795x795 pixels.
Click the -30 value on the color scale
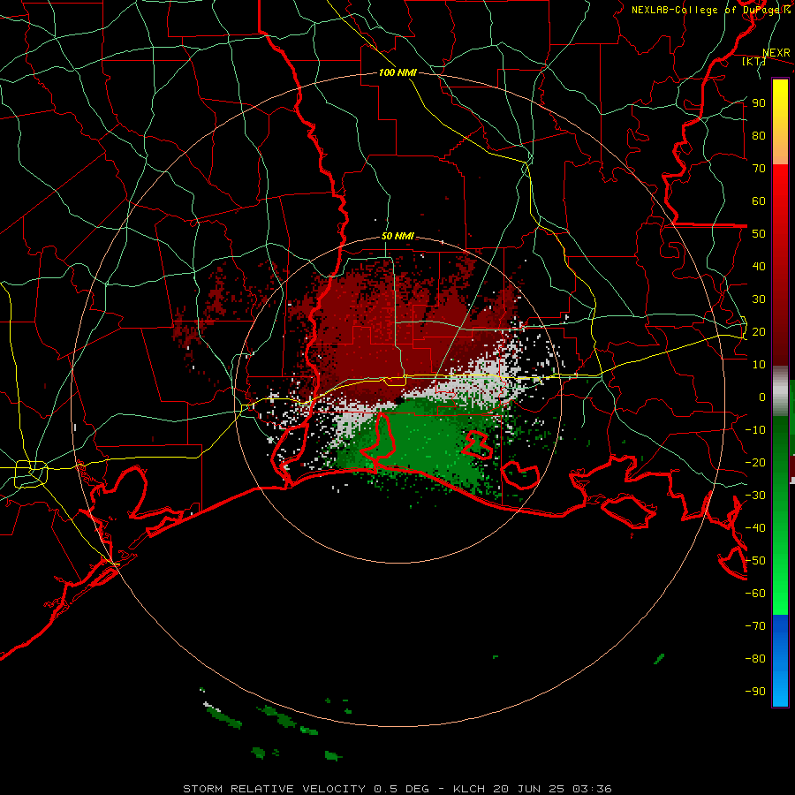coord(755,496)
